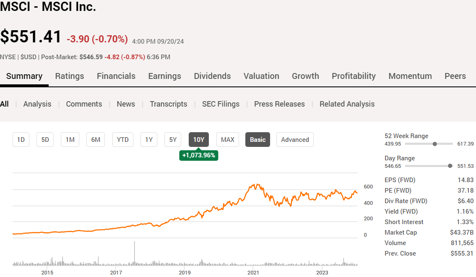
Task: Click the orange price line peak near 2021
Action: (257, 185)
